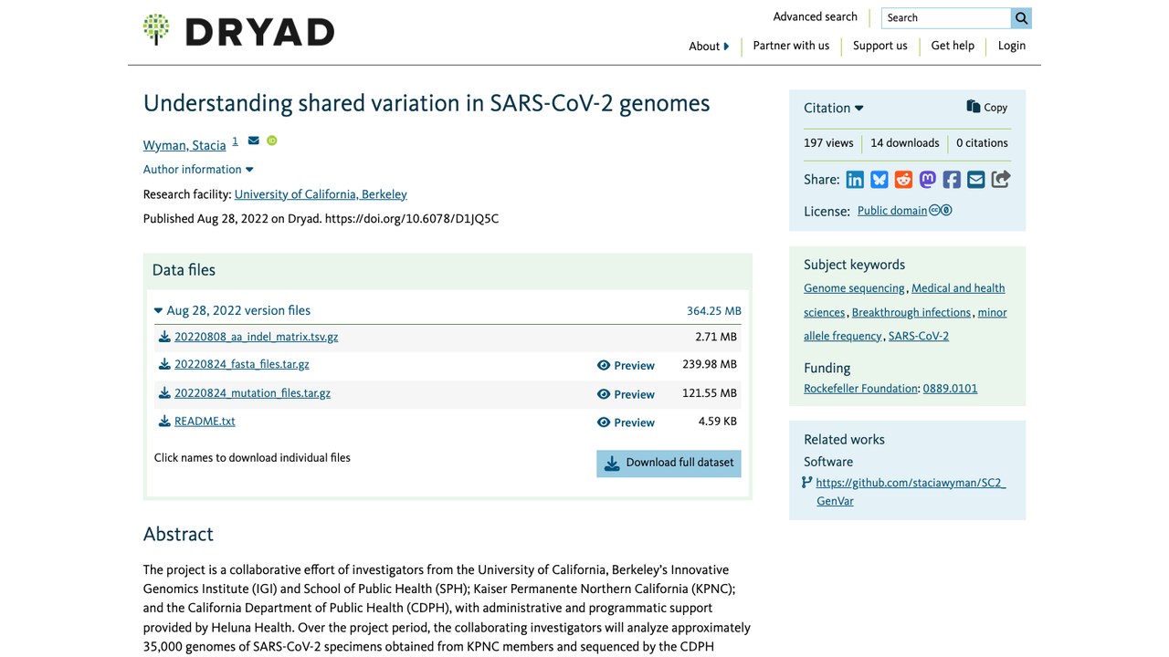Open Get help menu item
This screenshot has height=657, width=1169.
click(953, 46)
